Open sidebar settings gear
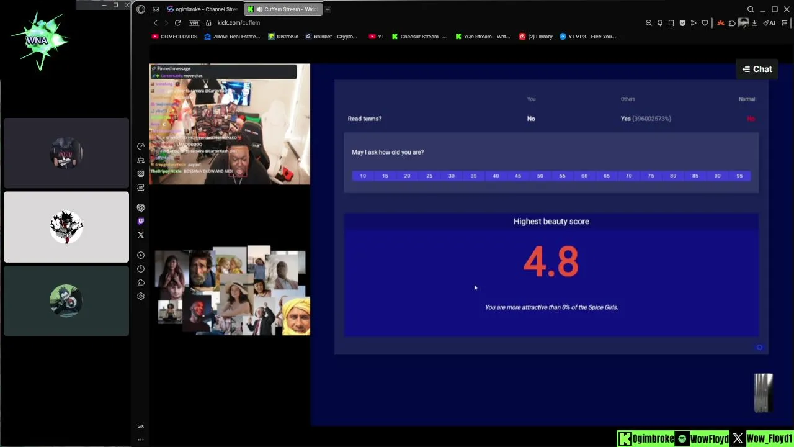This screenshot has width=794, height=447. [x=141, y=296]
